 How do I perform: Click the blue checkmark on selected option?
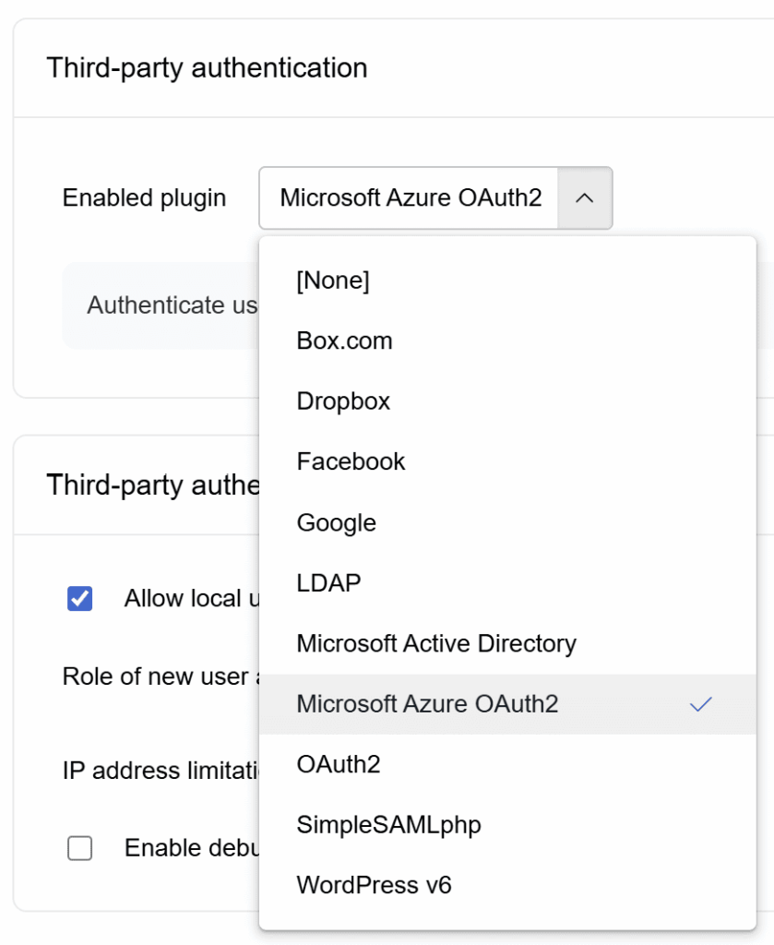click(701, 705)
